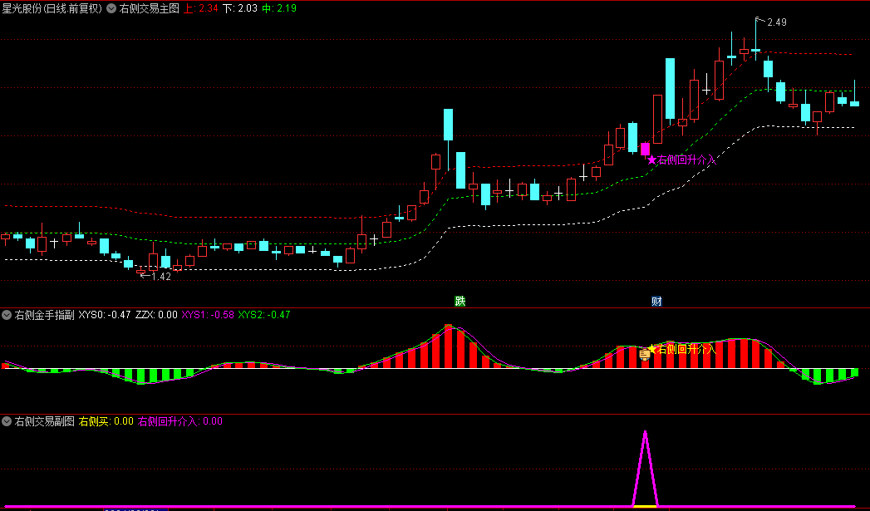The height and width of the screenshot is (511, 870).
Task: Click the yellow star 右侧回升介入 signal in sub-chart
Action: (682, 349)
